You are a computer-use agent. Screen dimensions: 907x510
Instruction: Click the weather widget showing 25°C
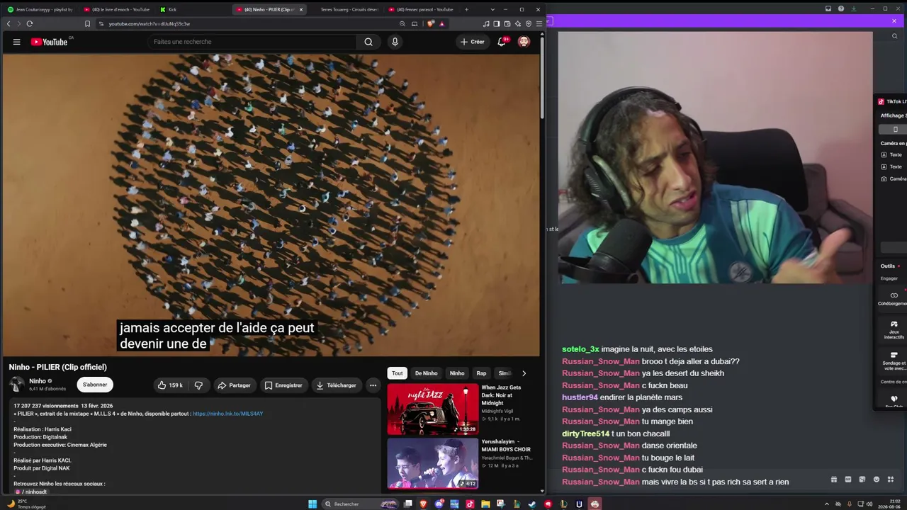[27, 504]
